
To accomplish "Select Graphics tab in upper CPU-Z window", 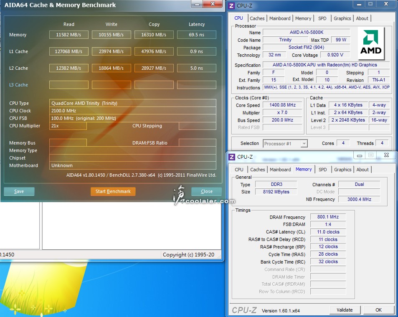I will [342, 18].
